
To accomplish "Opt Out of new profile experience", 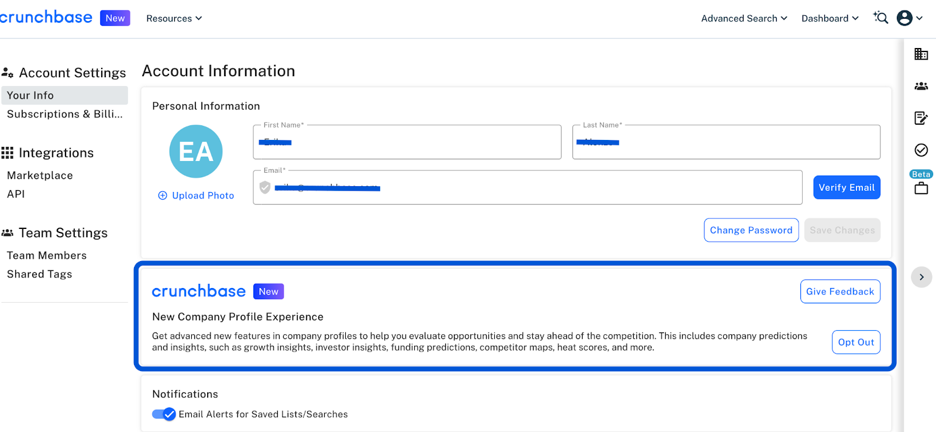I will (x=856, y=342).
